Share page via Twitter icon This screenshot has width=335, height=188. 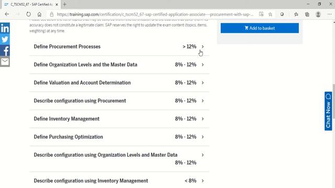coord(5,40)
